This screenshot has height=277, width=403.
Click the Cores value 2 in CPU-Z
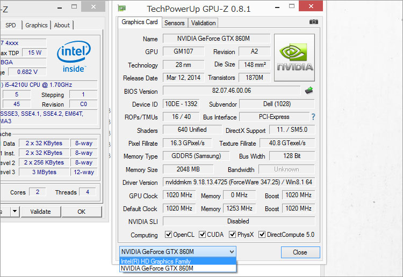coord(38,192)
